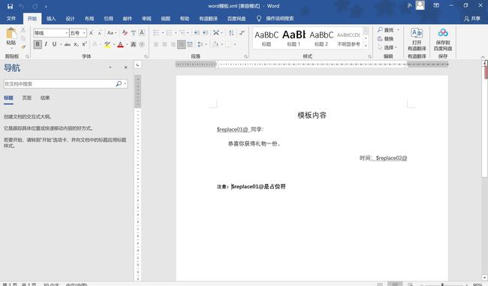Screen dimensions: 488x286
Task: Switch to the Pages tab in Navigation
Action: pyautogui.click(x=27, y=98)
